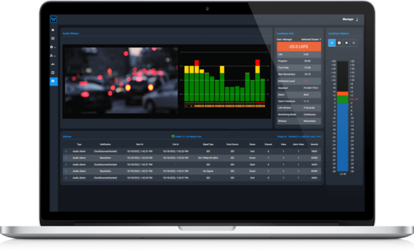Click the Loudness Meters panel title

pyautogui.click(x=339, y=34)
